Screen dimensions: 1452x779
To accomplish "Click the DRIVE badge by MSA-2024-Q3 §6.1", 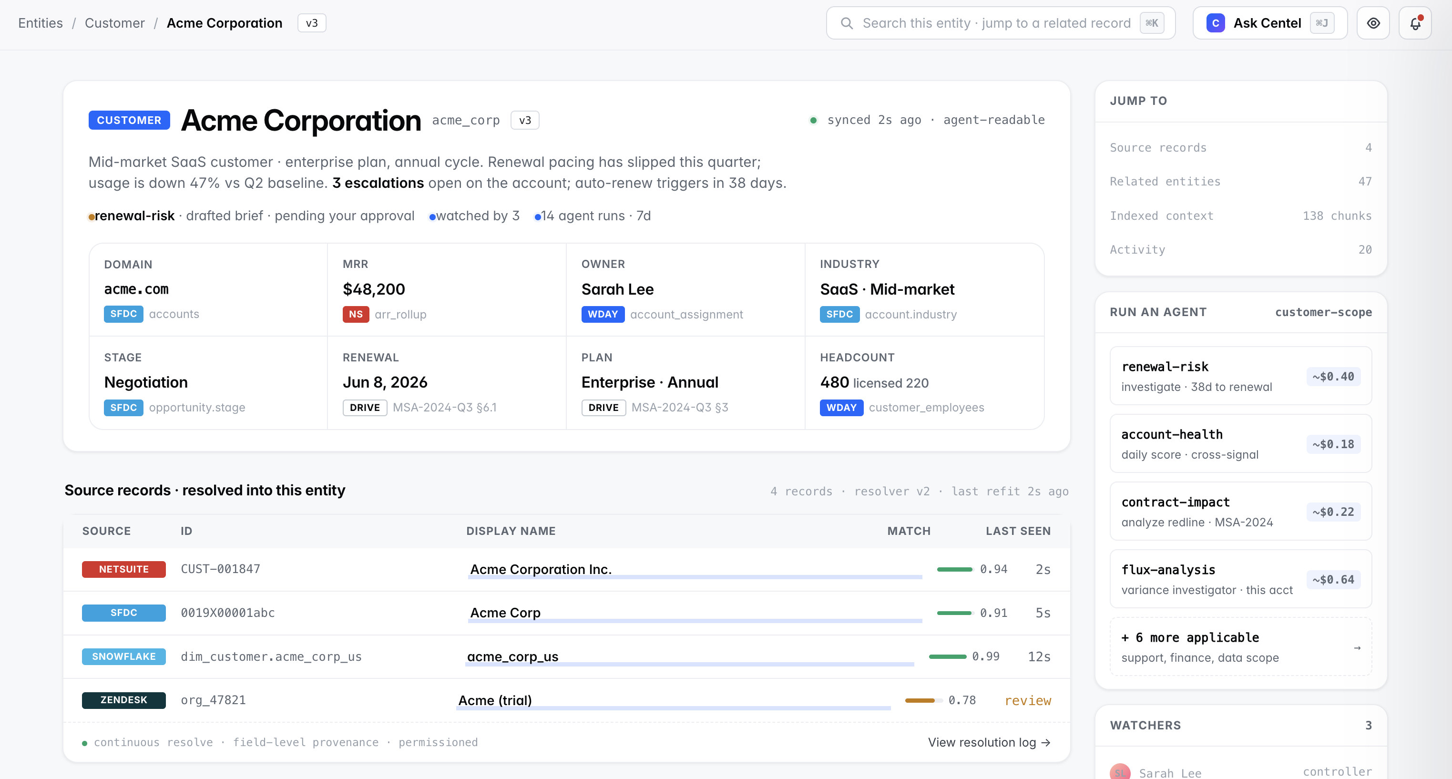I will click(x=365, y=408).
